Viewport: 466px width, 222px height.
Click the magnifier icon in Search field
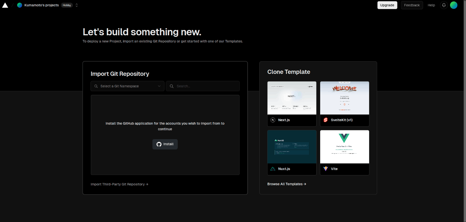coord(172,86)
